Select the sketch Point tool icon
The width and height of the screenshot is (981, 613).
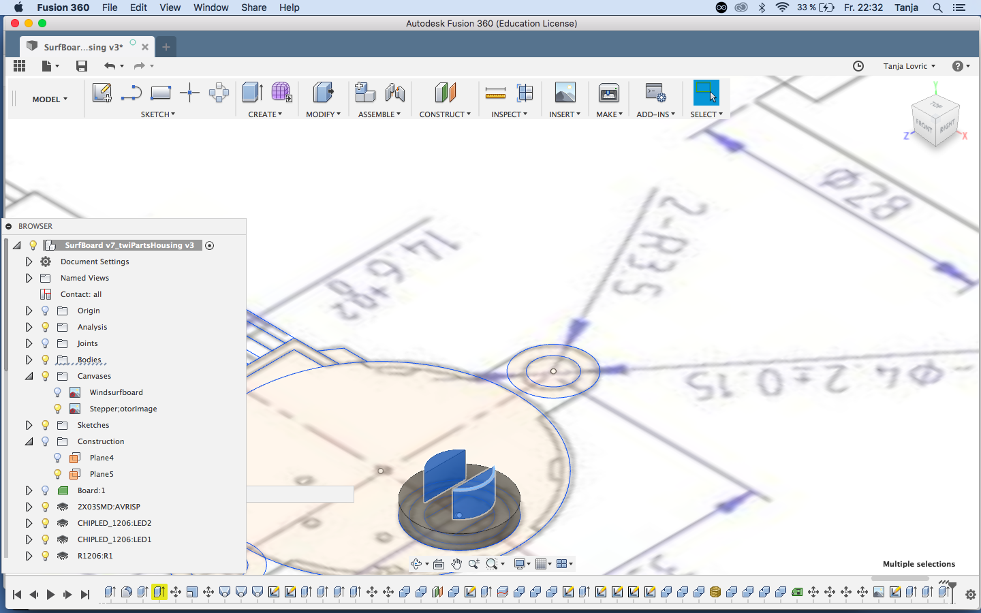coord(189,93)
